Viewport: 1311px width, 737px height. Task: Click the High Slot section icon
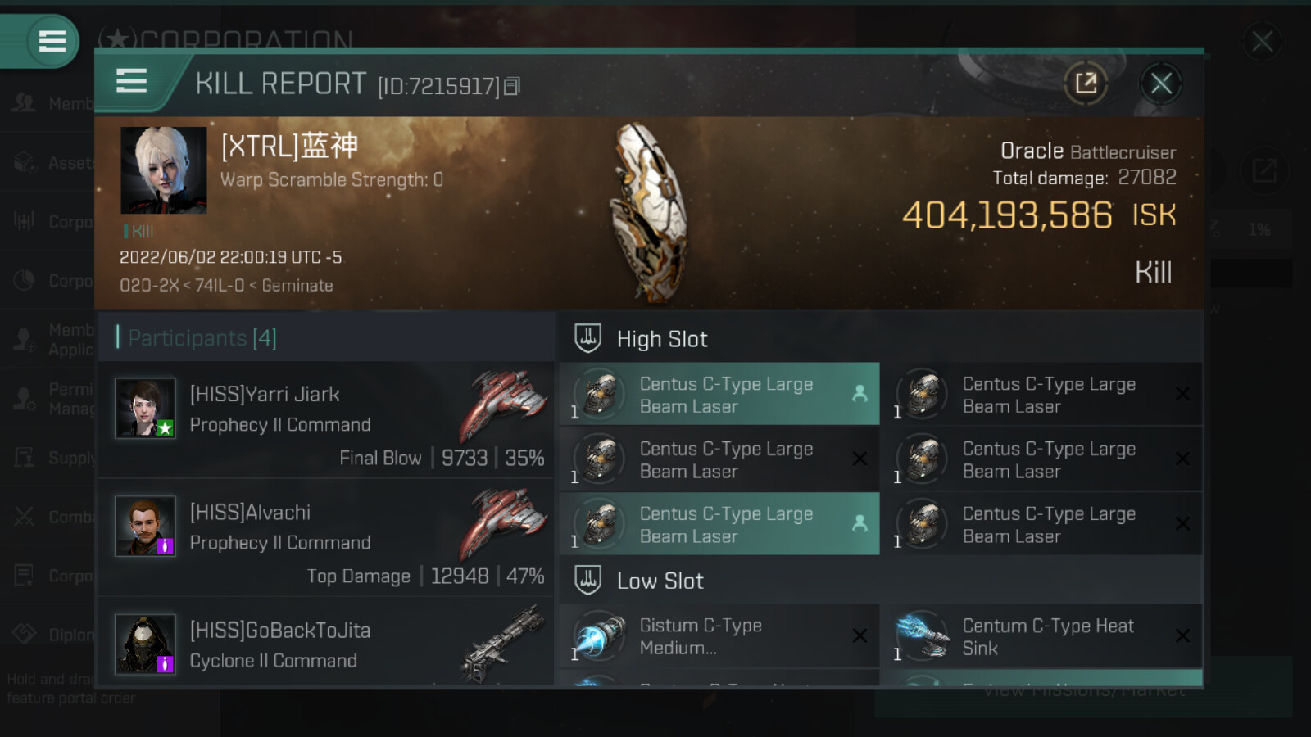pyautogui.click(x=587, y=338)
